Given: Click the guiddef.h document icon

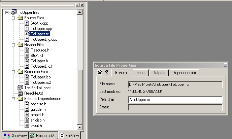Looking at the screenshot, I should click(x=27, y=109).
